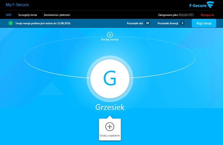Click the Pozostało dni label
The image size is (223, 145).
[135, 23]
